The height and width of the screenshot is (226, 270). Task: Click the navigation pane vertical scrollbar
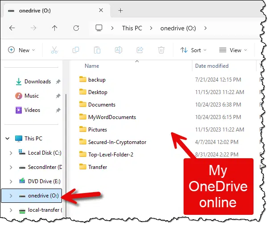66,155
